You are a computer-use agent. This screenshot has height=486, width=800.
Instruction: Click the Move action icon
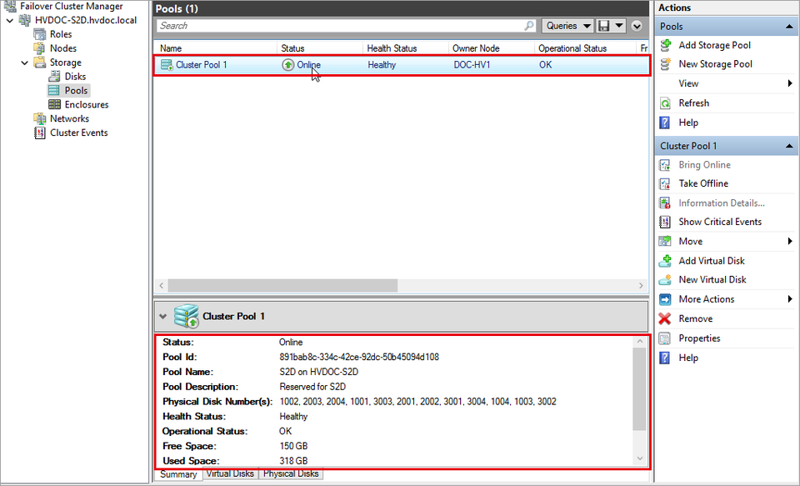(x=665, y=242)
